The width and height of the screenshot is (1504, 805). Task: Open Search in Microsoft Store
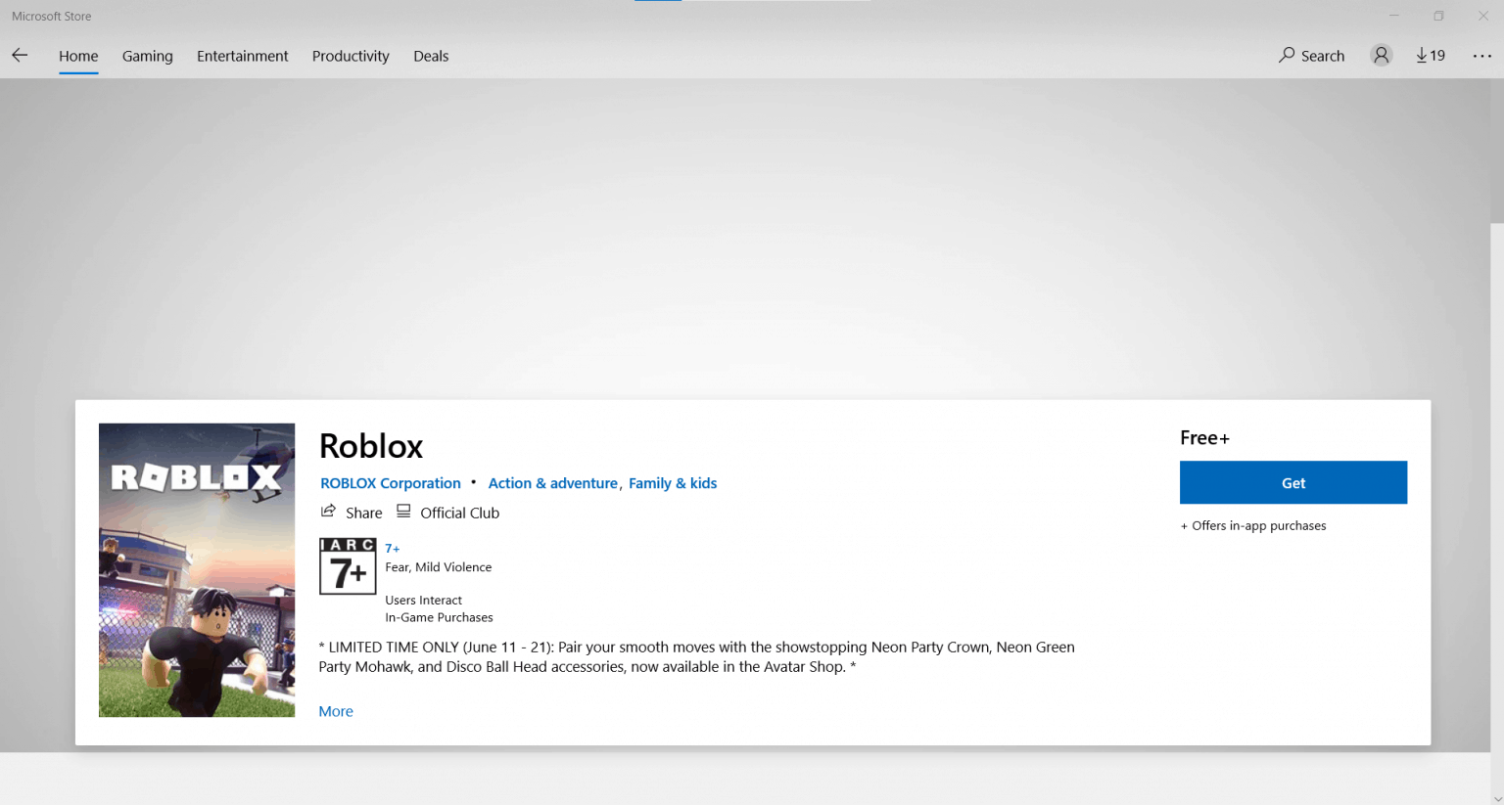[1311, 56]
